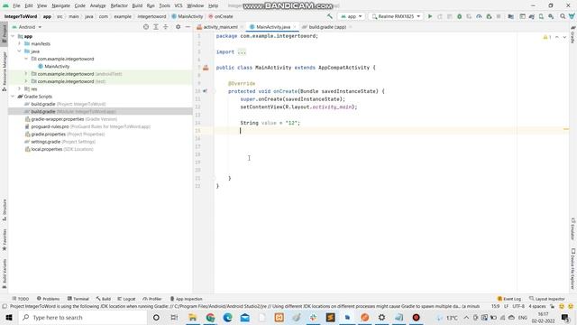
Task: Open project panel settings gear
Action: tap(179, 27)
